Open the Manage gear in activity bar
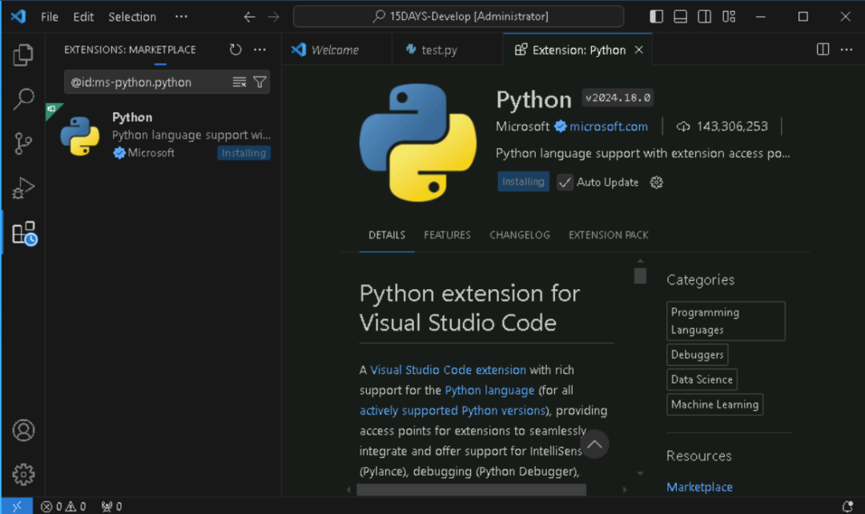The image size is (865, 514). pos(23,474)
